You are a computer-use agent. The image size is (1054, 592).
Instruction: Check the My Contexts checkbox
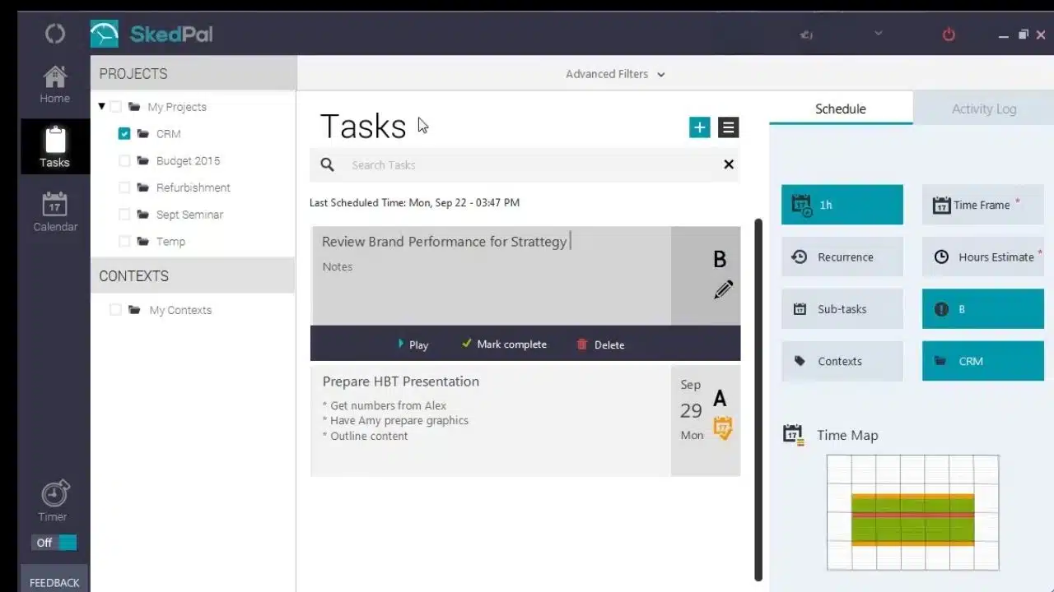pos(115,310)
